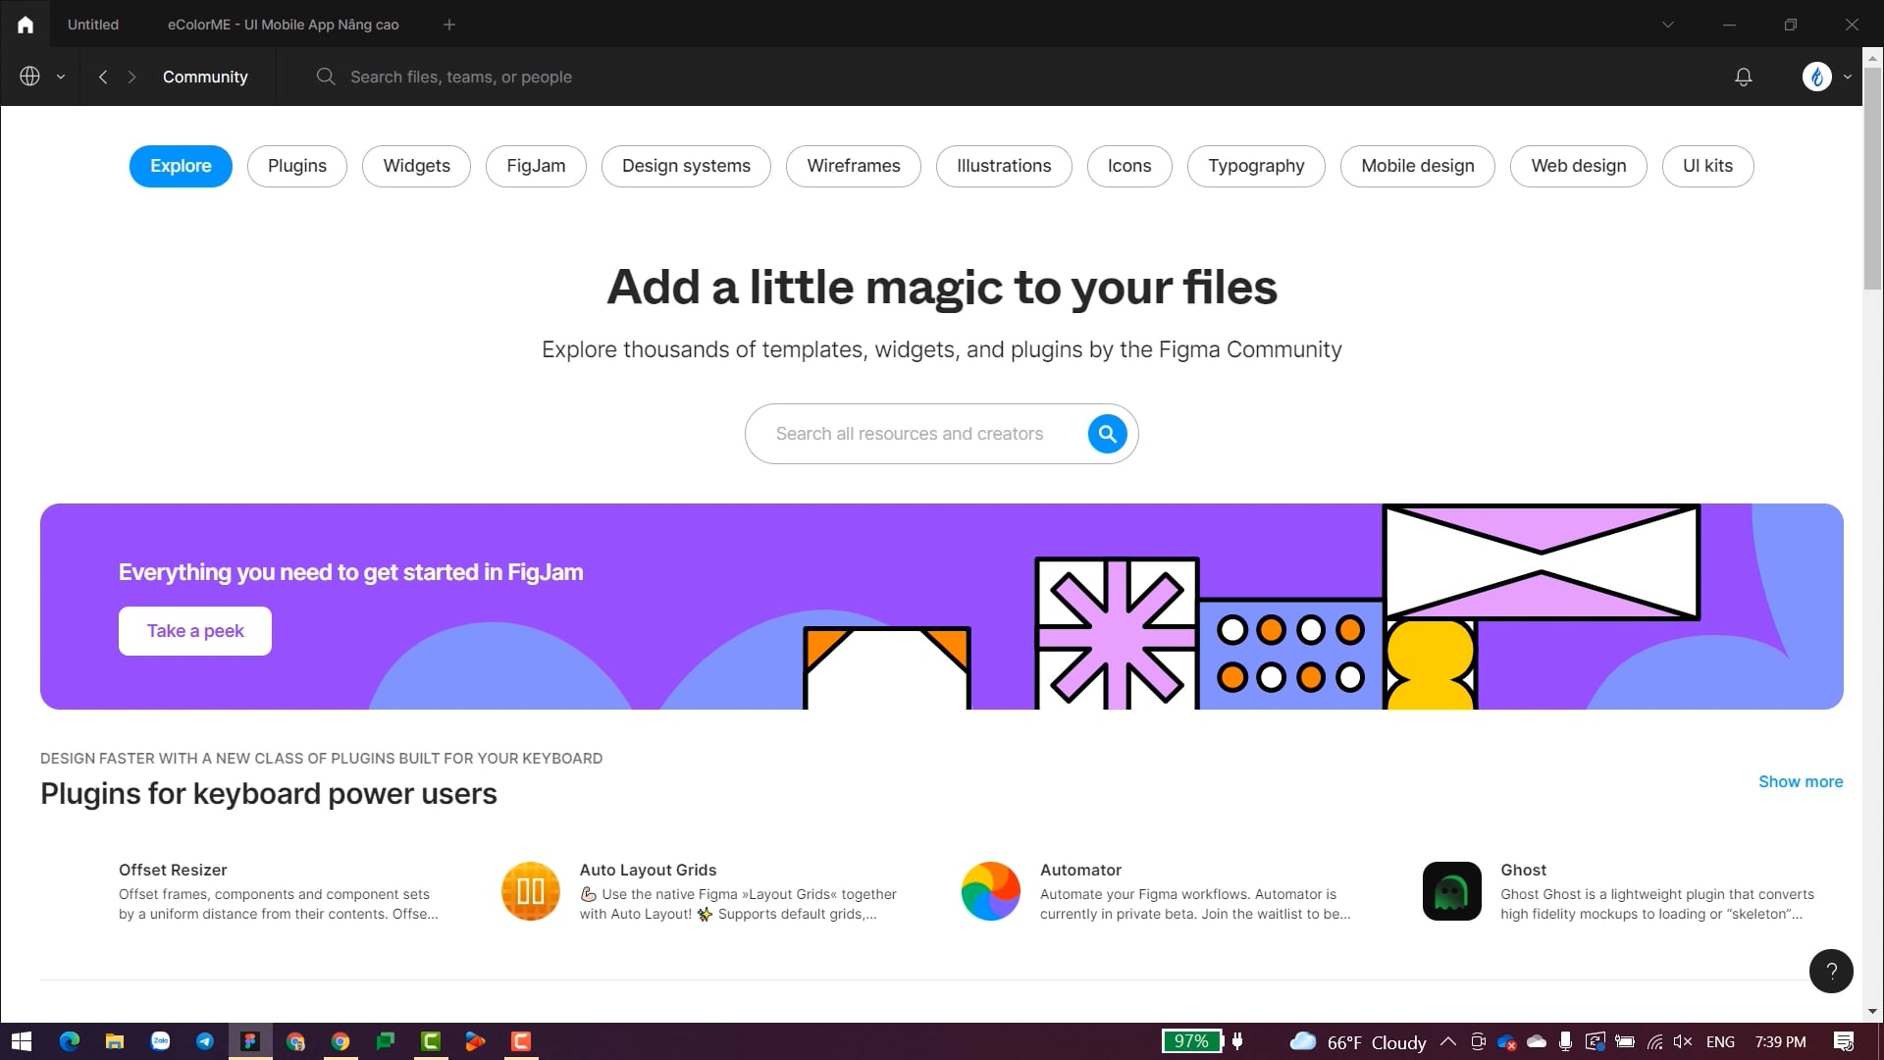The image size is (1884, 1060).
Task: Open the Ghost plugin icon
Action: pos(1452,891)
